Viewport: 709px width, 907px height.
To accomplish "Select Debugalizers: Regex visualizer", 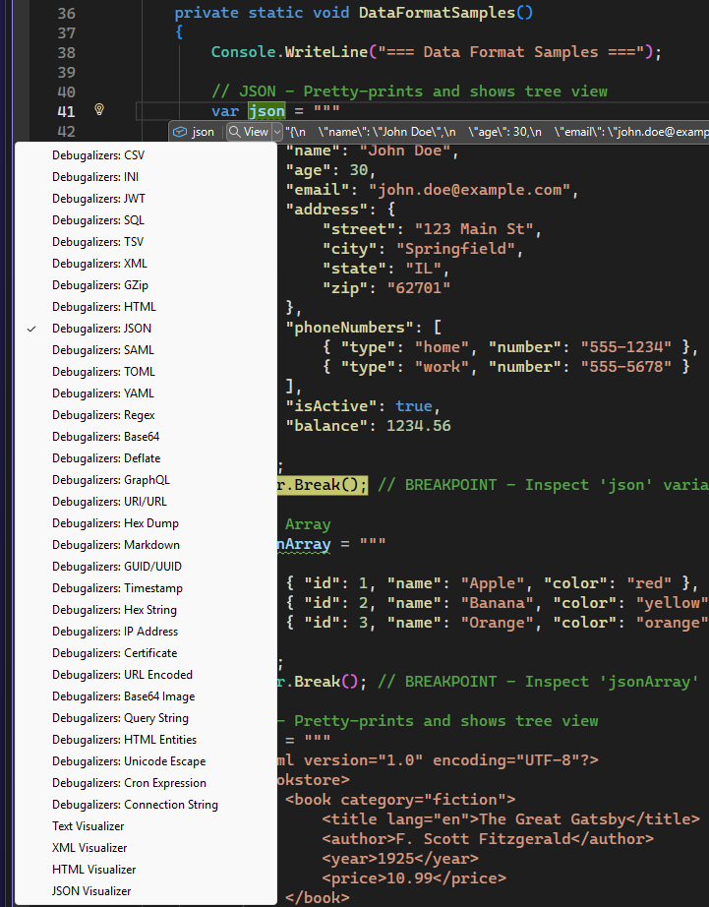I will [x=146, y=415].
